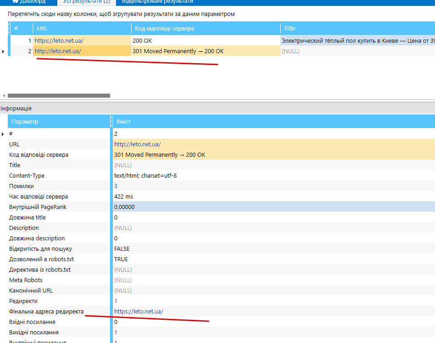Click the Вихідні посилання value 1
This screenshot has height=343, width=435.
click(x=116, y=333)
